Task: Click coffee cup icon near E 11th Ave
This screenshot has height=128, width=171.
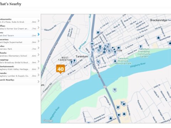Action: (98, 32)
